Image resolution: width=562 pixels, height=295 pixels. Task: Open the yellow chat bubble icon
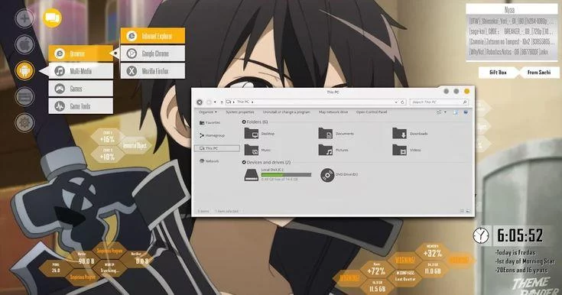pyautogui.click(x=52, y=18)
